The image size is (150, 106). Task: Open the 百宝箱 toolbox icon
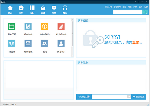coord(12,44)
